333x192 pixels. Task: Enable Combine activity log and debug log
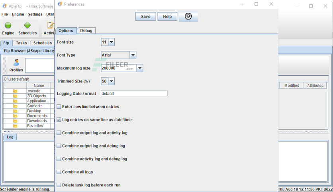pos(59,159)
